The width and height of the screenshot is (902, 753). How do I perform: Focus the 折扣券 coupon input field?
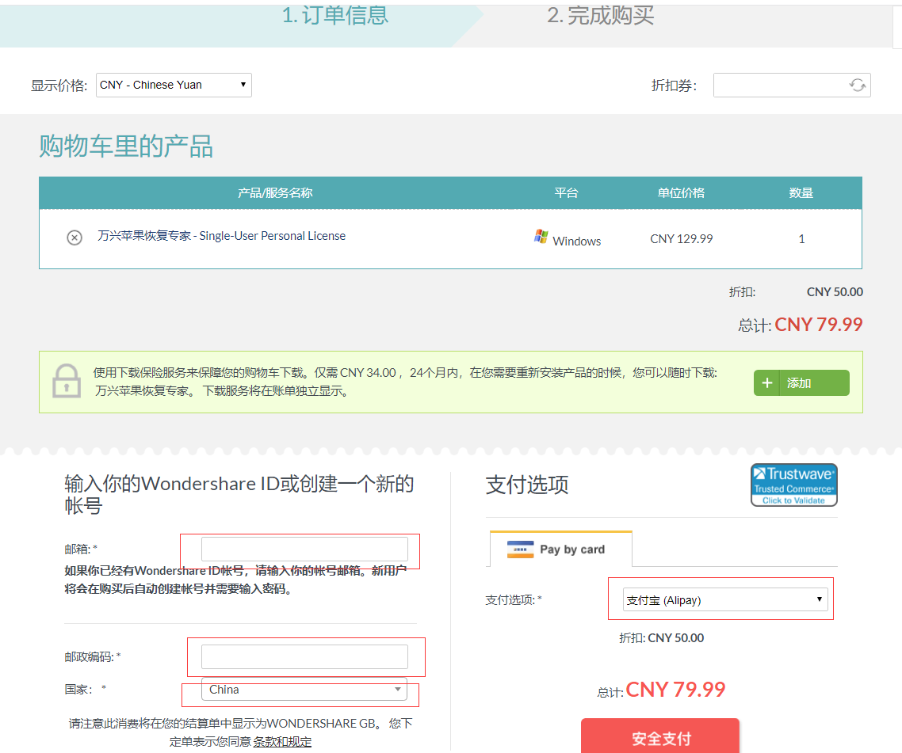coord(792,85)
